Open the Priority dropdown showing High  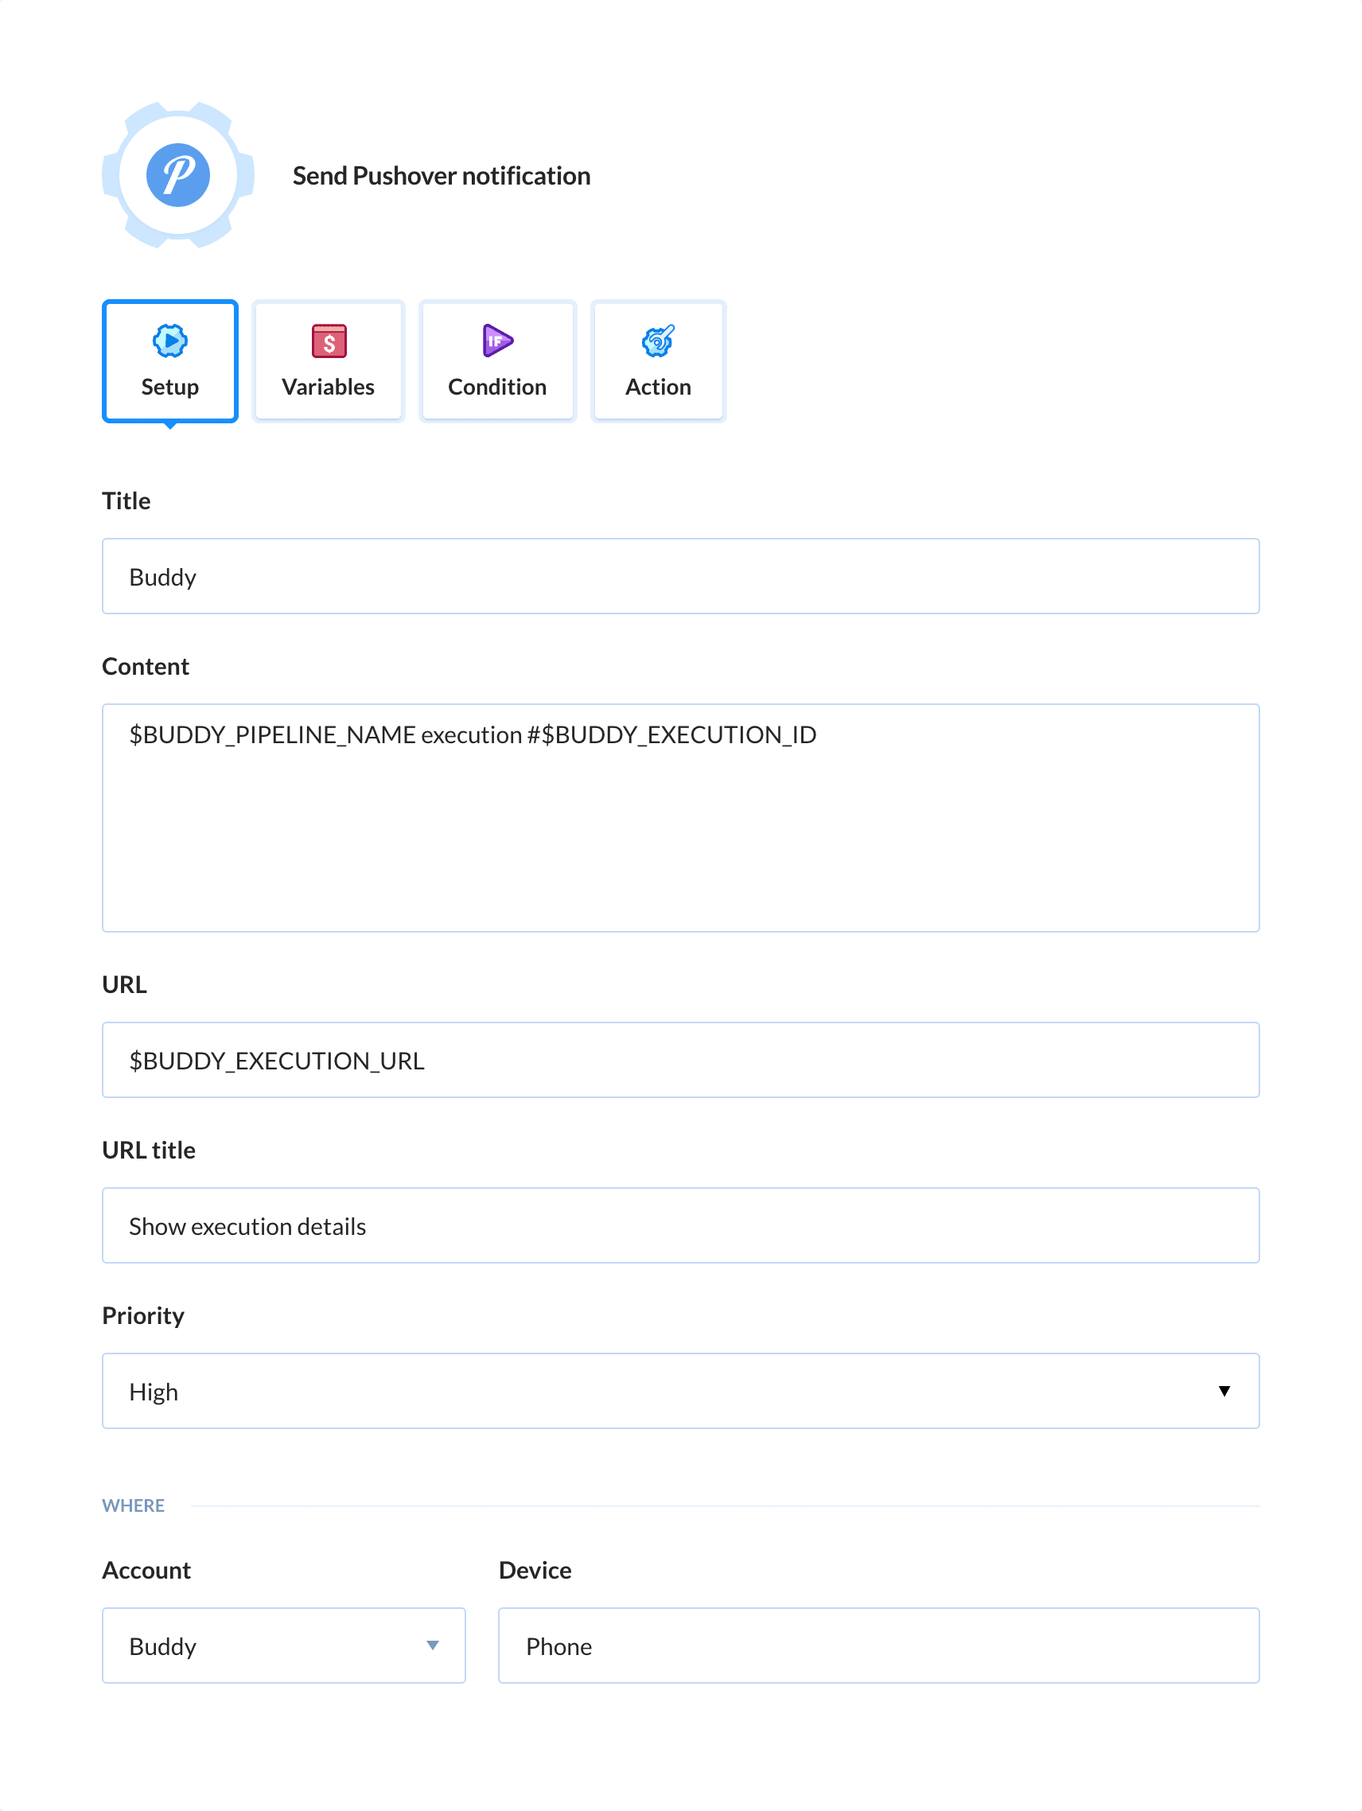click(x=681, y=1391)
